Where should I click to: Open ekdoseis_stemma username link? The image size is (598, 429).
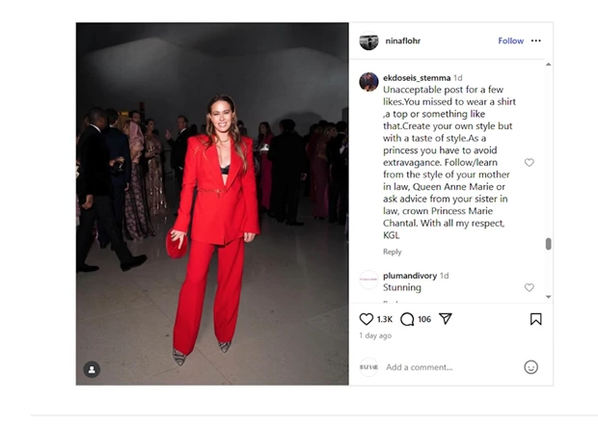[x=417, y=78]
